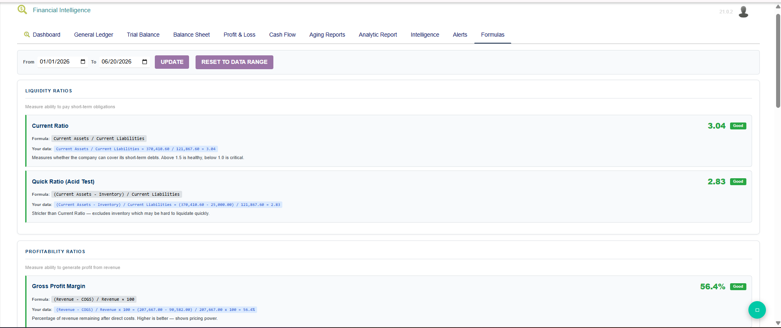Click the UPDATE button
The width and height of the screenshot is (781, 328).
172,62
